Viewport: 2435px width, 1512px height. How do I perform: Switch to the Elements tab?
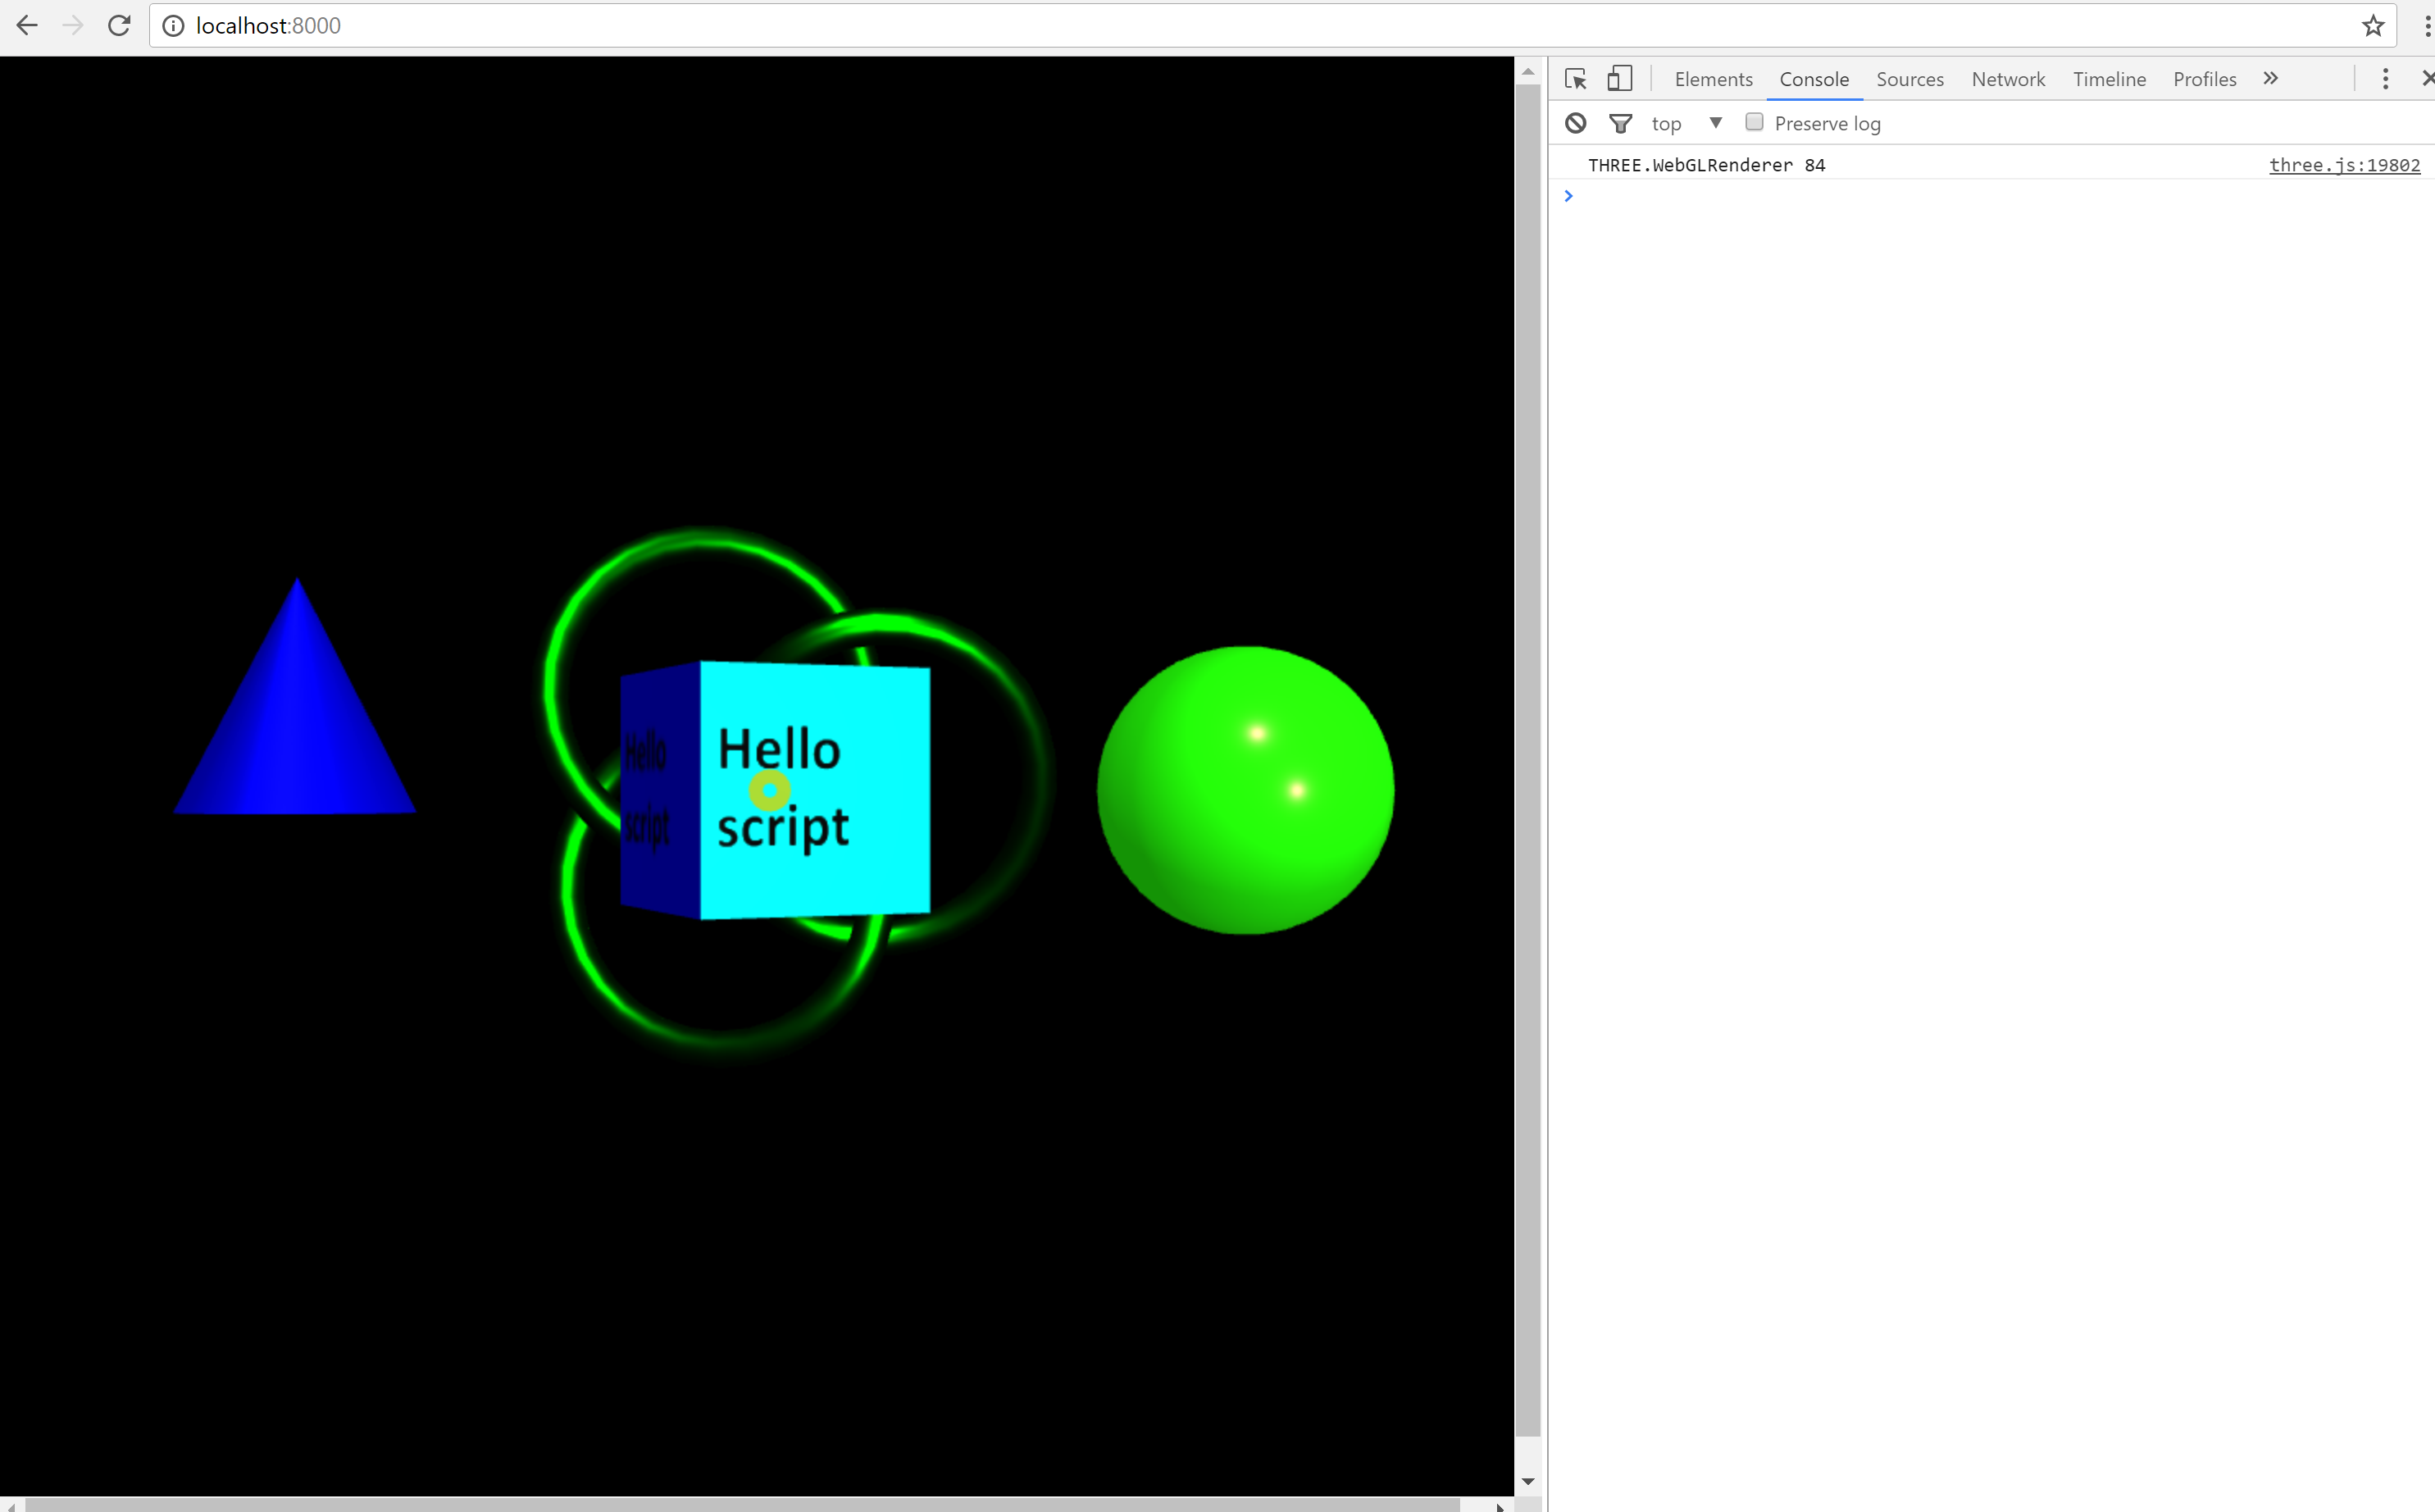click(x=1714, y=79)
